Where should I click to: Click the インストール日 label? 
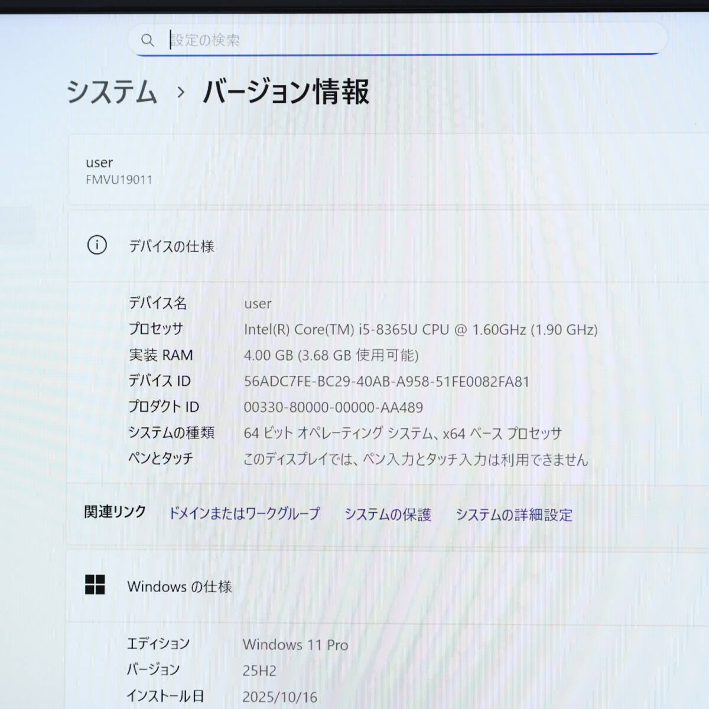(x=165, y=696)
